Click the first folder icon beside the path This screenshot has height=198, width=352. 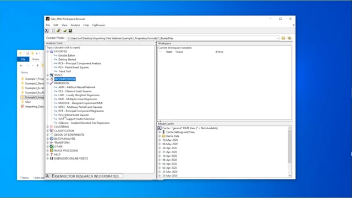click(x=283, y=38)
